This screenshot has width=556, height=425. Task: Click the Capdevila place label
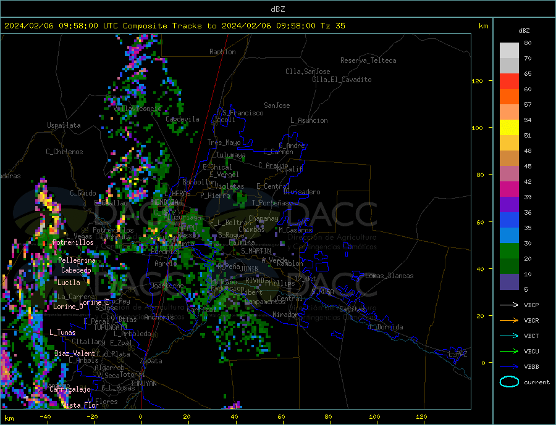(x=183, y=119)
